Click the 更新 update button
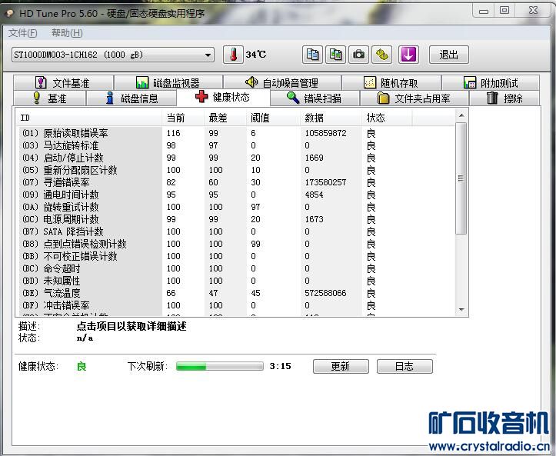Screen dimensions: 556x456 341,366
